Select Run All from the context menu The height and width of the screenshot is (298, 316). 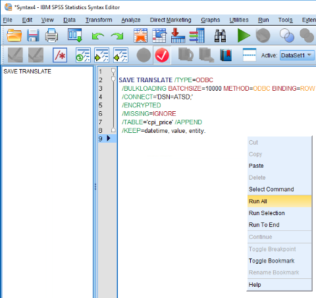(279, 201)
